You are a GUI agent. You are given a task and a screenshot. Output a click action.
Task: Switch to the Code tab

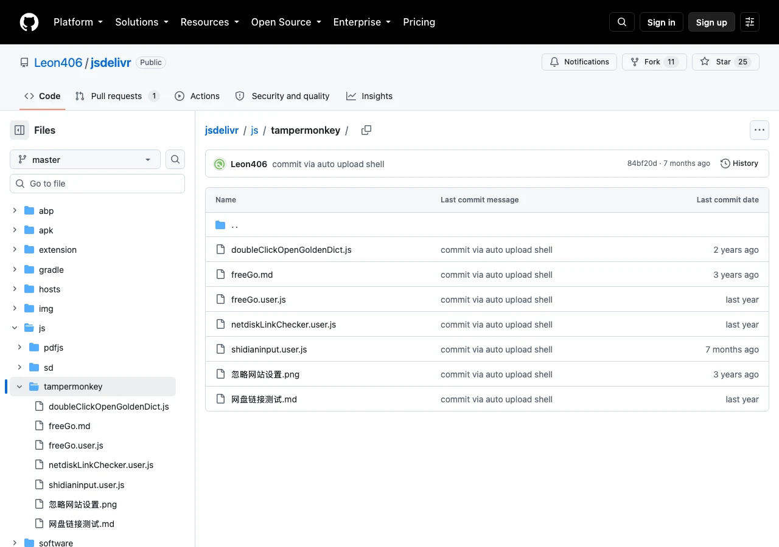coord(43,96)
